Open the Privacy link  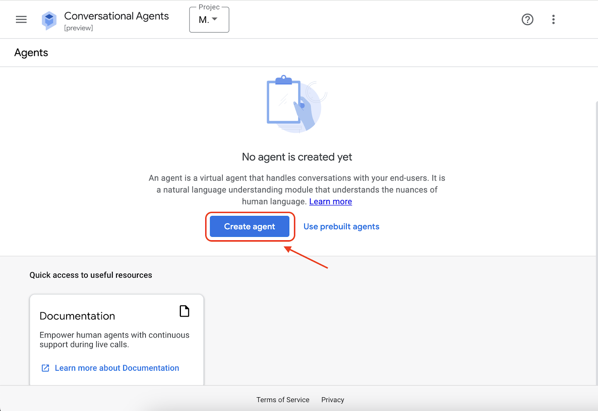pos(332,399)
